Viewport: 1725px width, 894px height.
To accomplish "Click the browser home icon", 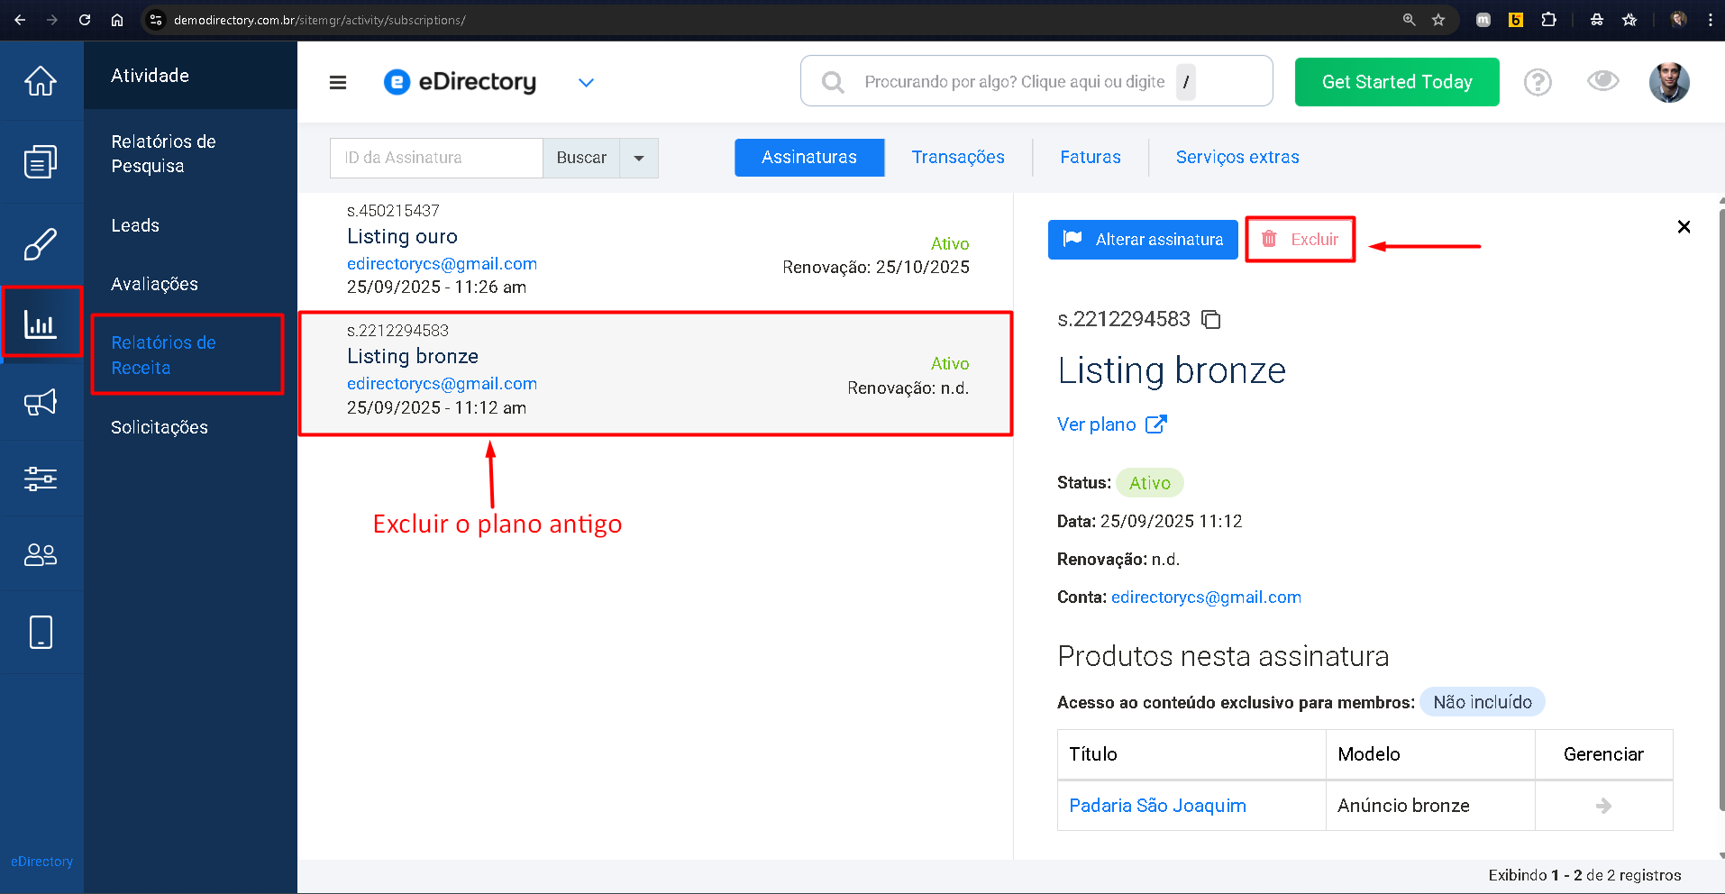I will (117, 20).
